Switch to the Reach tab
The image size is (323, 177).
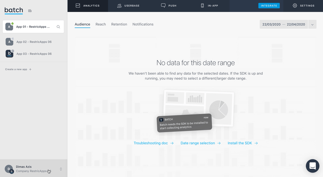pyautogui.click(x=101, y=24)
